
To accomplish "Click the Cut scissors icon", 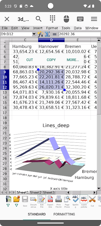I will [x=92, y=199].
